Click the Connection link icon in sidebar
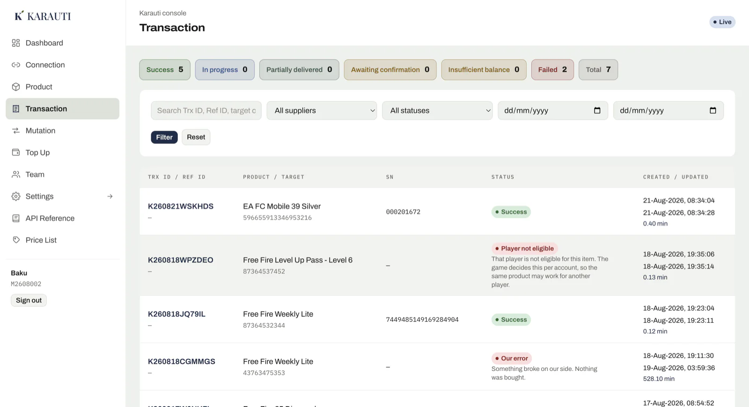 (16, 65)
